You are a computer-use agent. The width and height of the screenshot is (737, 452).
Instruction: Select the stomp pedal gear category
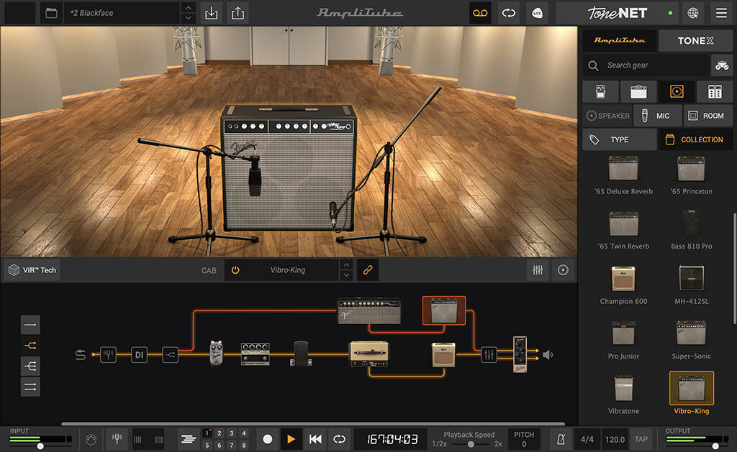pos(600,91)
